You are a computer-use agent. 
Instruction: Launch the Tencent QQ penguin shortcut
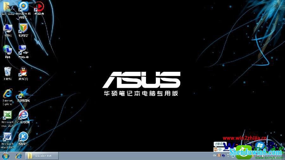[23, 73]
